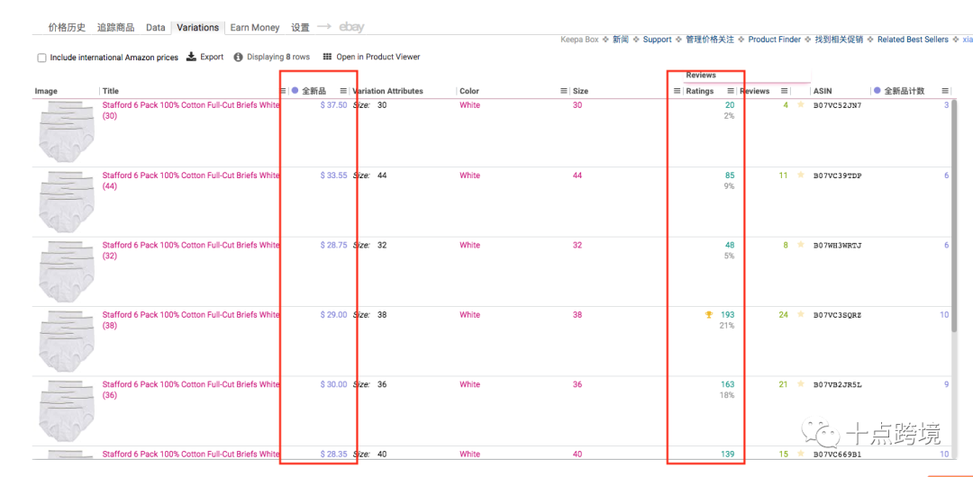Image resolution: width=973 pixels, height=477 pixels.
Task: Click the info icon near Displaying 8 rows
Action: click(x=238, y=57)
